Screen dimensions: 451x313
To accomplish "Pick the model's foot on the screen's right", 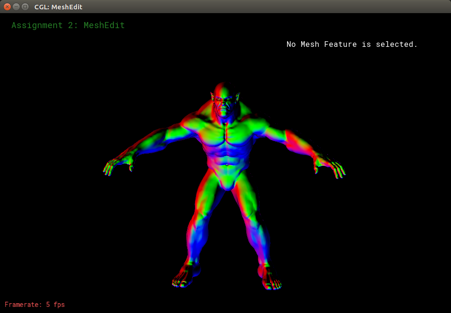I will pyautogui.click(x=270, y=278).
